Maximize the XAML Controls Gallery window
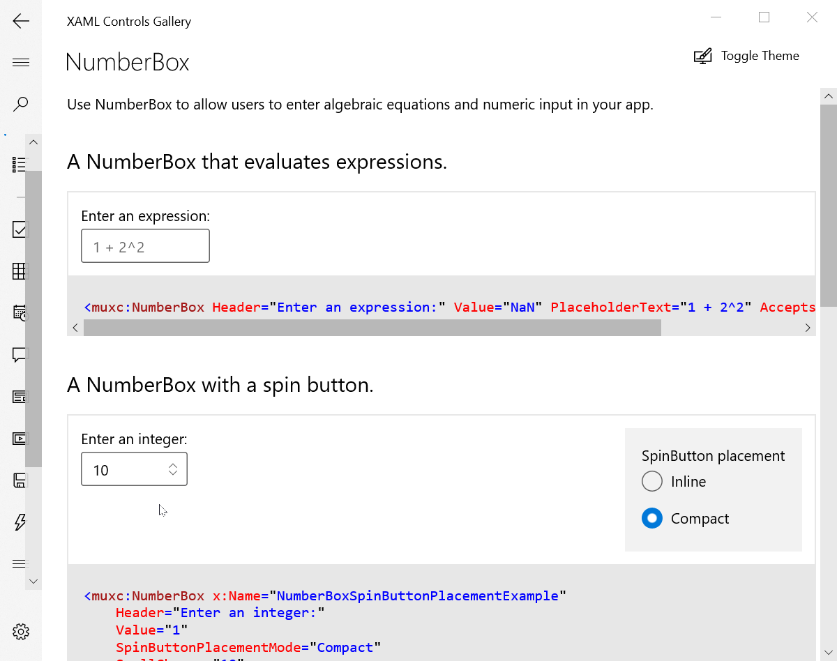 click(x=764, y=17)
